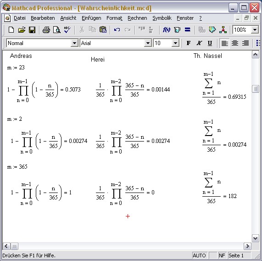Click the result '= 0.5073'
The height and width of the screenshot is (261, 262).
point(70,90)
